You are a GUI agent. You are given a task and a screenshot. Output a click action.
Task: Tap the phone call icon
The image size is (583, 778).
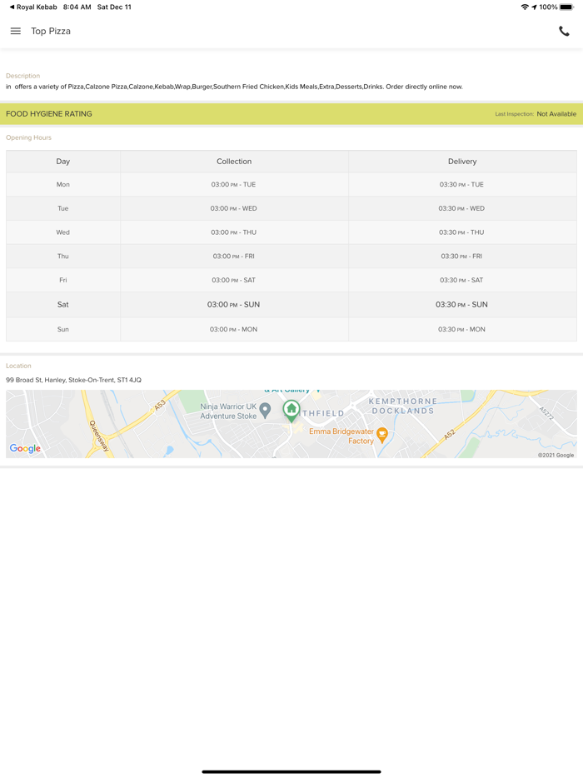click(564, 32)
